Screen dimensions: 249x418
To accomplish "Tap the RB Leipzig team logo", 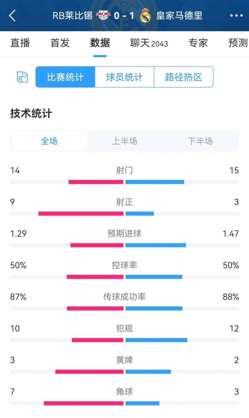I will [x=104, y=16].
